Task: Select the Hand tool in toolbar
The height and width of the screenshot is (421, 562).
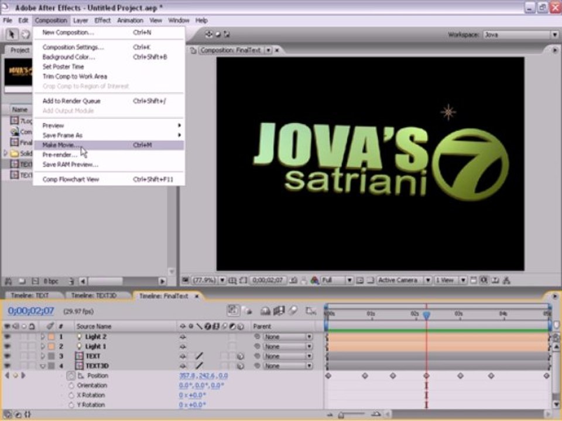Action: click(25, 34)
